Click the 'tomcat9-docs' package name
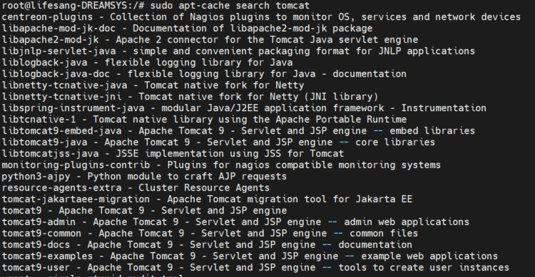Image resolution: width=535 pixels, height=277 pixels. point(36,245)
